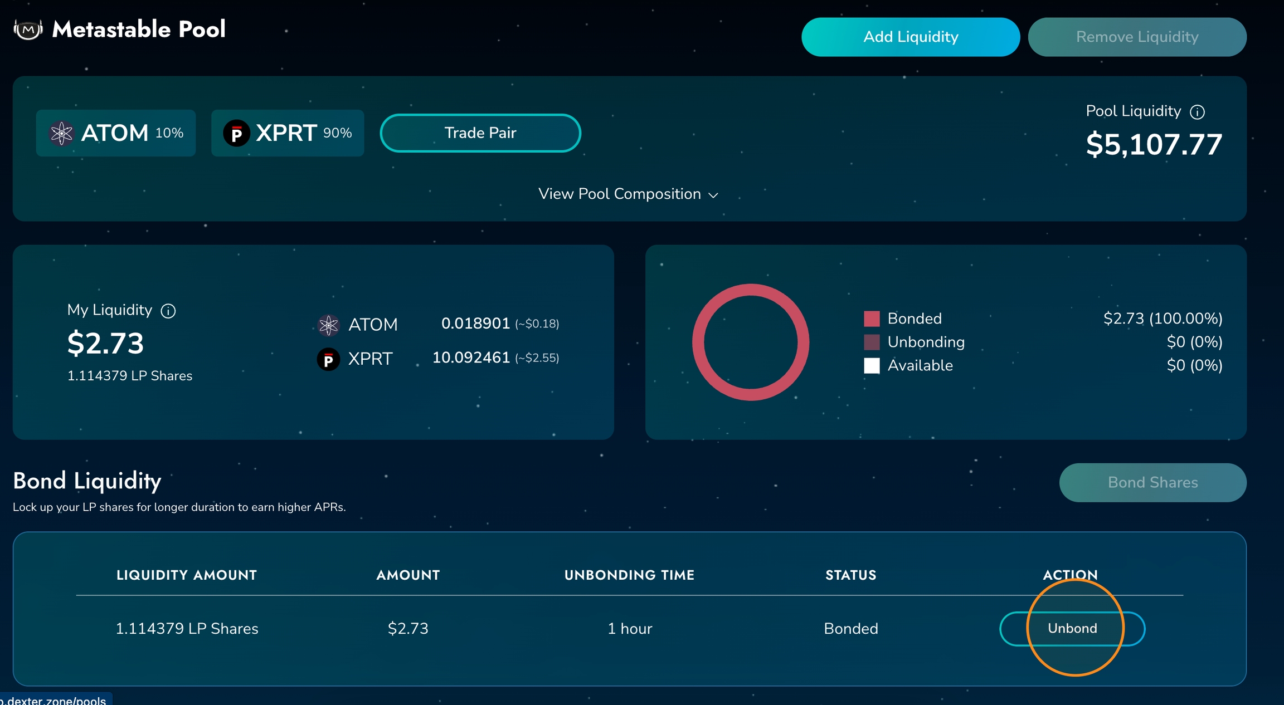Click the Metastable Pool cat logo icon
Viewport: 1284px width, 705px height.
pos(28,29)
